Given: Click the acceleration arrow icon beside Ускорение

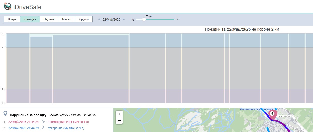Looking at the screenshot, I should pos(43,128).
